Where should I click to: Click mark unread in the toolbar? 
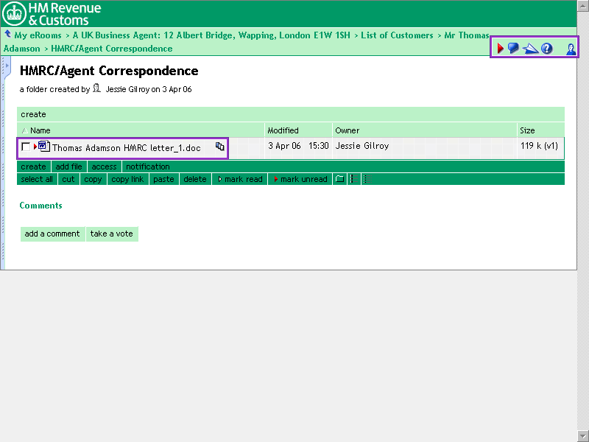tap(300, 179)
